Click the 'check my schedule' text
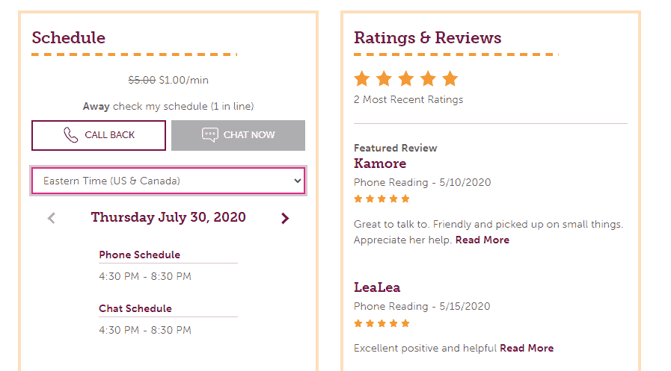This screenshot has height=371, width=671. (x=160, y=106)
